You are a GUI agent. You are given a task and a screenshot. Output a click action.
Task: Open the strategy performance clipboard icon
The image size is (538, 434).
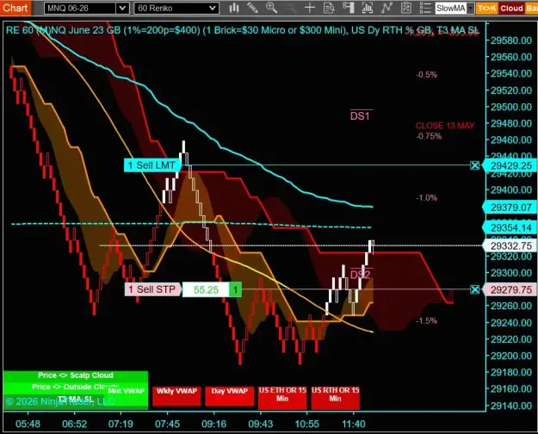[x=406, y=8]
